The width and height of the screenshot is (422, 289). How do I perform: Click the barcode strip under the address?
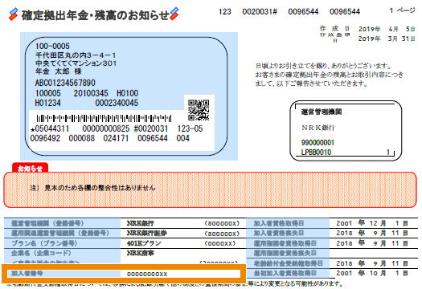[104, 118]
